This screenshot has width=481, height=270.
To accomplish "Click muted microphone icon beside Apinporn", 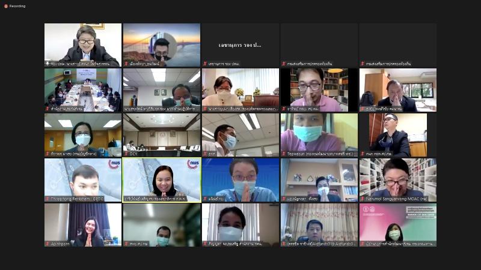I will point(47,244).
